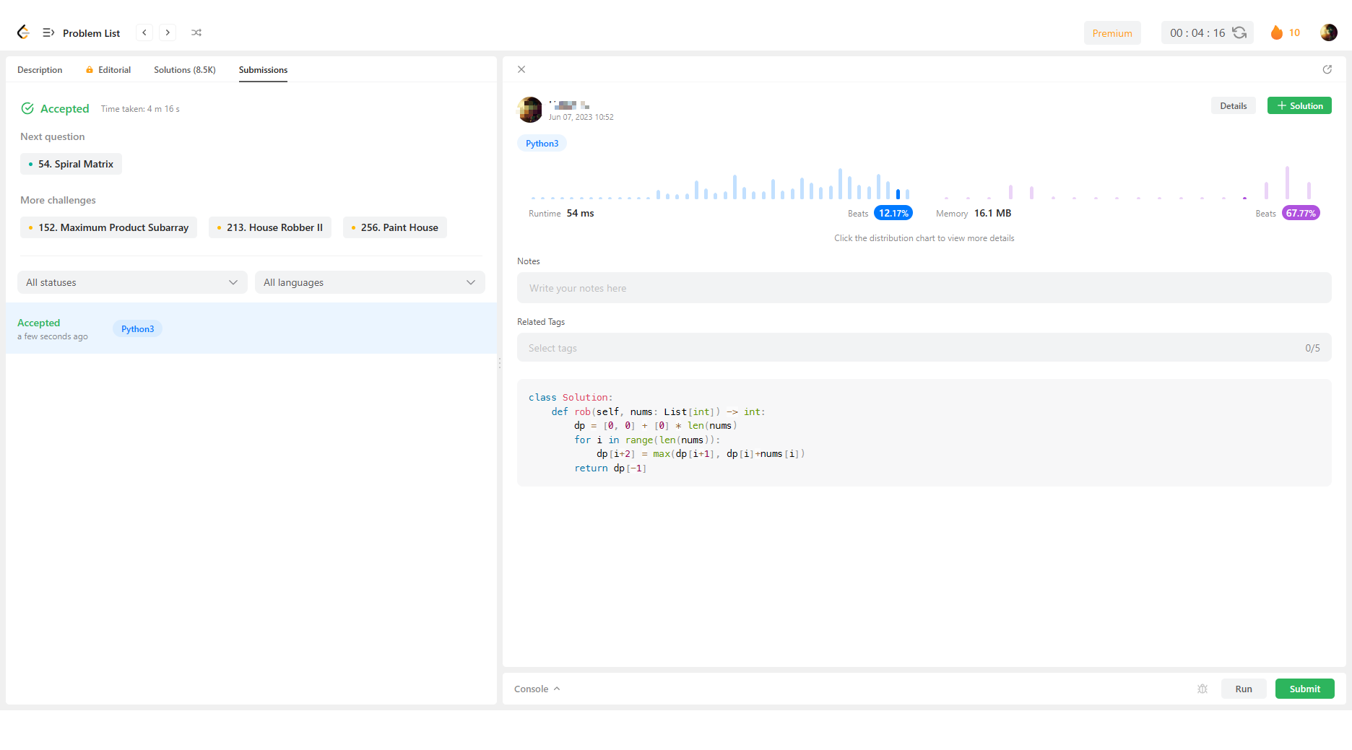Open 213. House Robber II challenge
Viewport: 1352px width, 750px height.
point(269,227)
